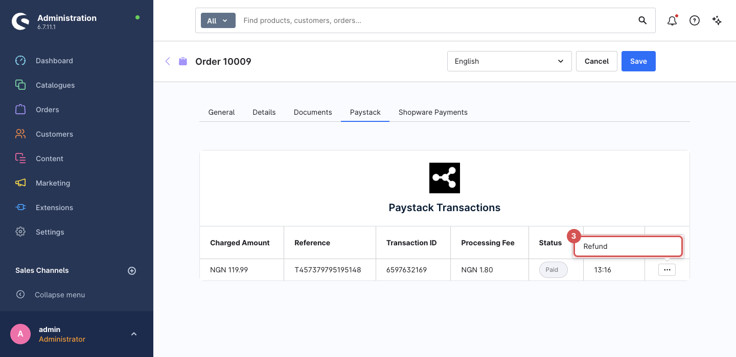This screenshot has width=736, height=357.
Task: Switch to the Details tab
Action: pos(264,112)
